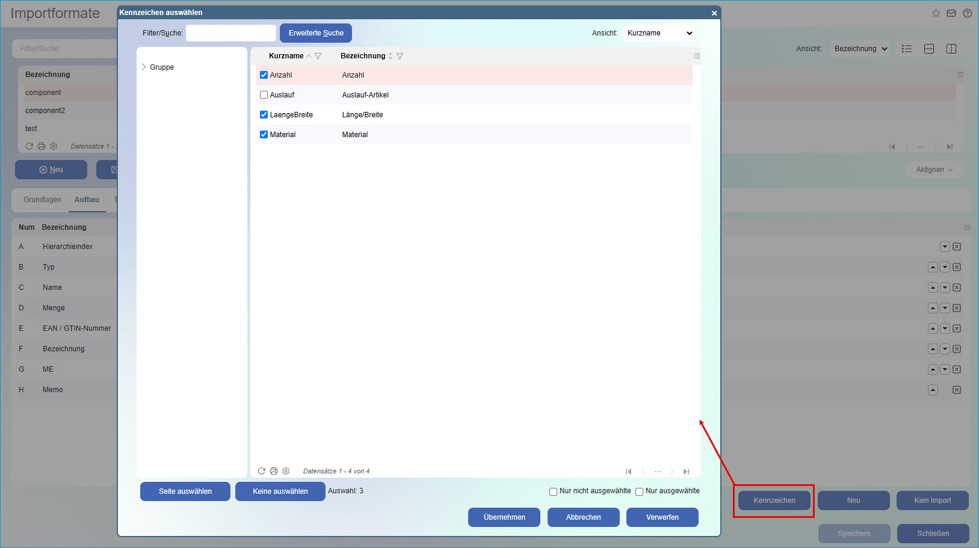The height and width of the screenshot is (548, 979).
Task: Check the Auslauf checkbox
Action: [264, 95]
